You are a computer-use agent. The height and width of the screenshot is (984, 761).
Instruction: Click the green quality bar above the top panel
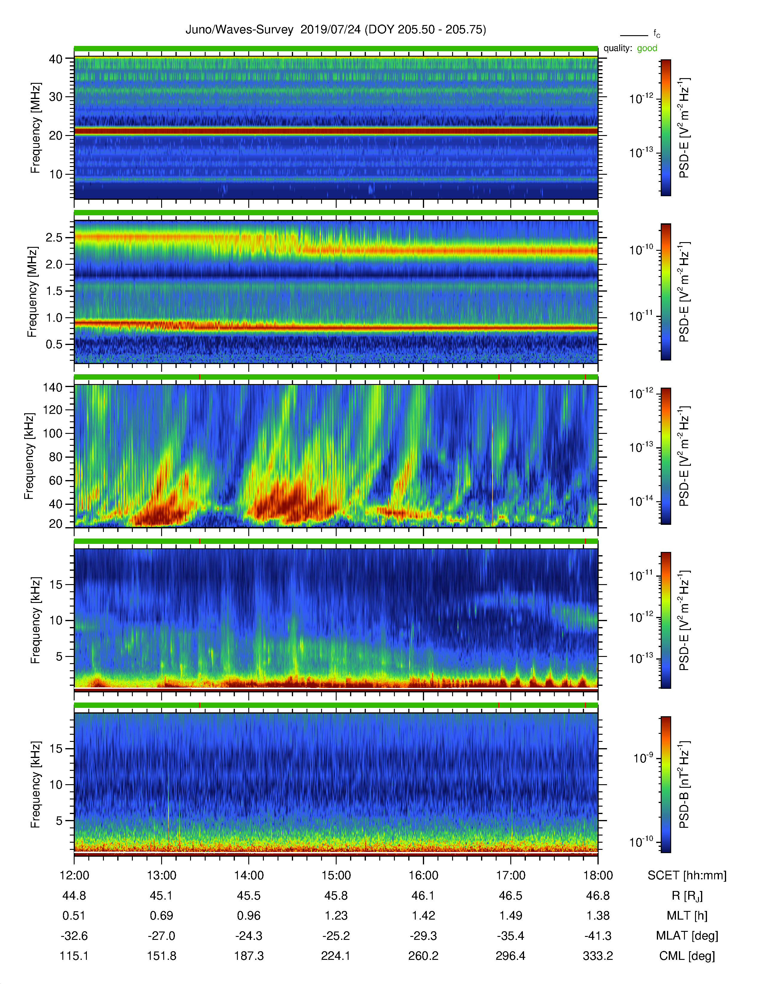pos(336,48)
